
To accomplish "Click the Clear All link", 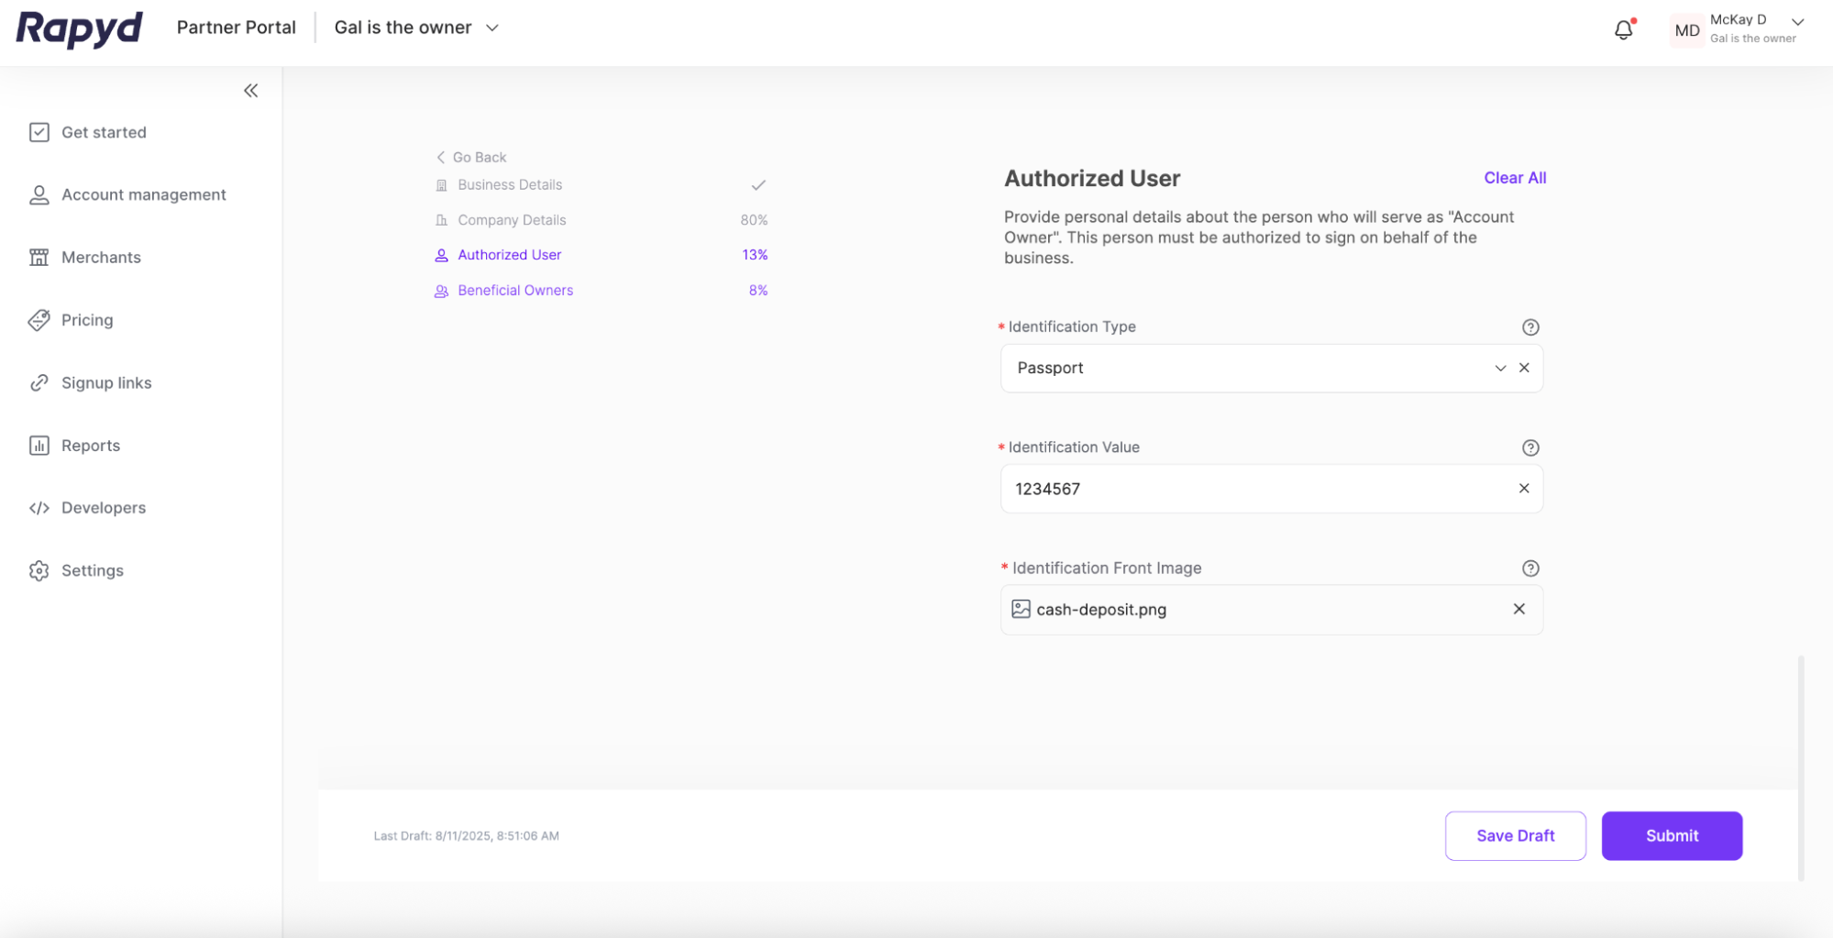I will point(1514,178).
